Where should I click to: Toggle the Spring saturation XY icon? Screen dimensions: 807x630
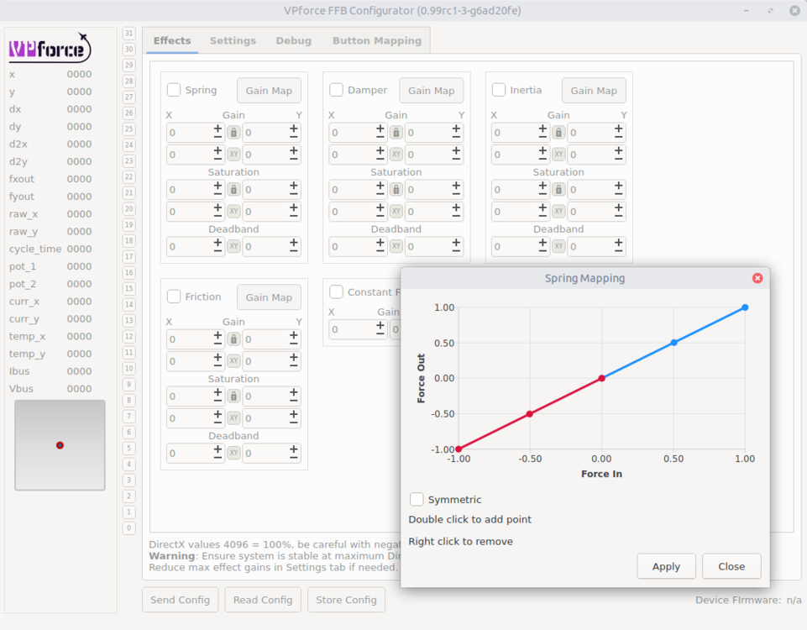[x=233, y=211]
